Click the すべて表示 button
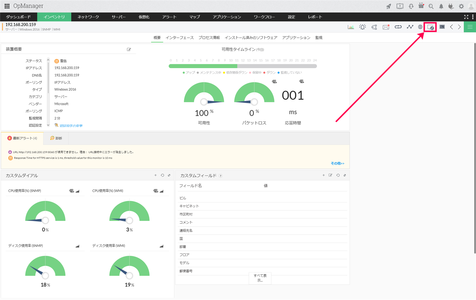The height and width of the screenshot is (300, 476). (260, 278)
